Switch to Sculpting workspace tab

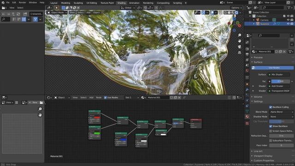[78, 3]
